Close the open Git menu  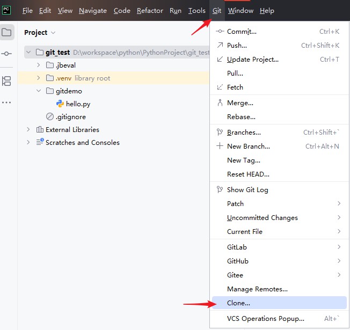pos(217,11)
